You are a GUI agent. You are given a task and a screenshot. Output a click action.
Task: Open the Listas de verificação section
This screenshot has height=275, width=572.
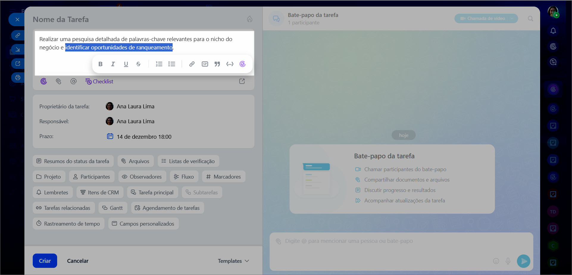pos(188,161)
